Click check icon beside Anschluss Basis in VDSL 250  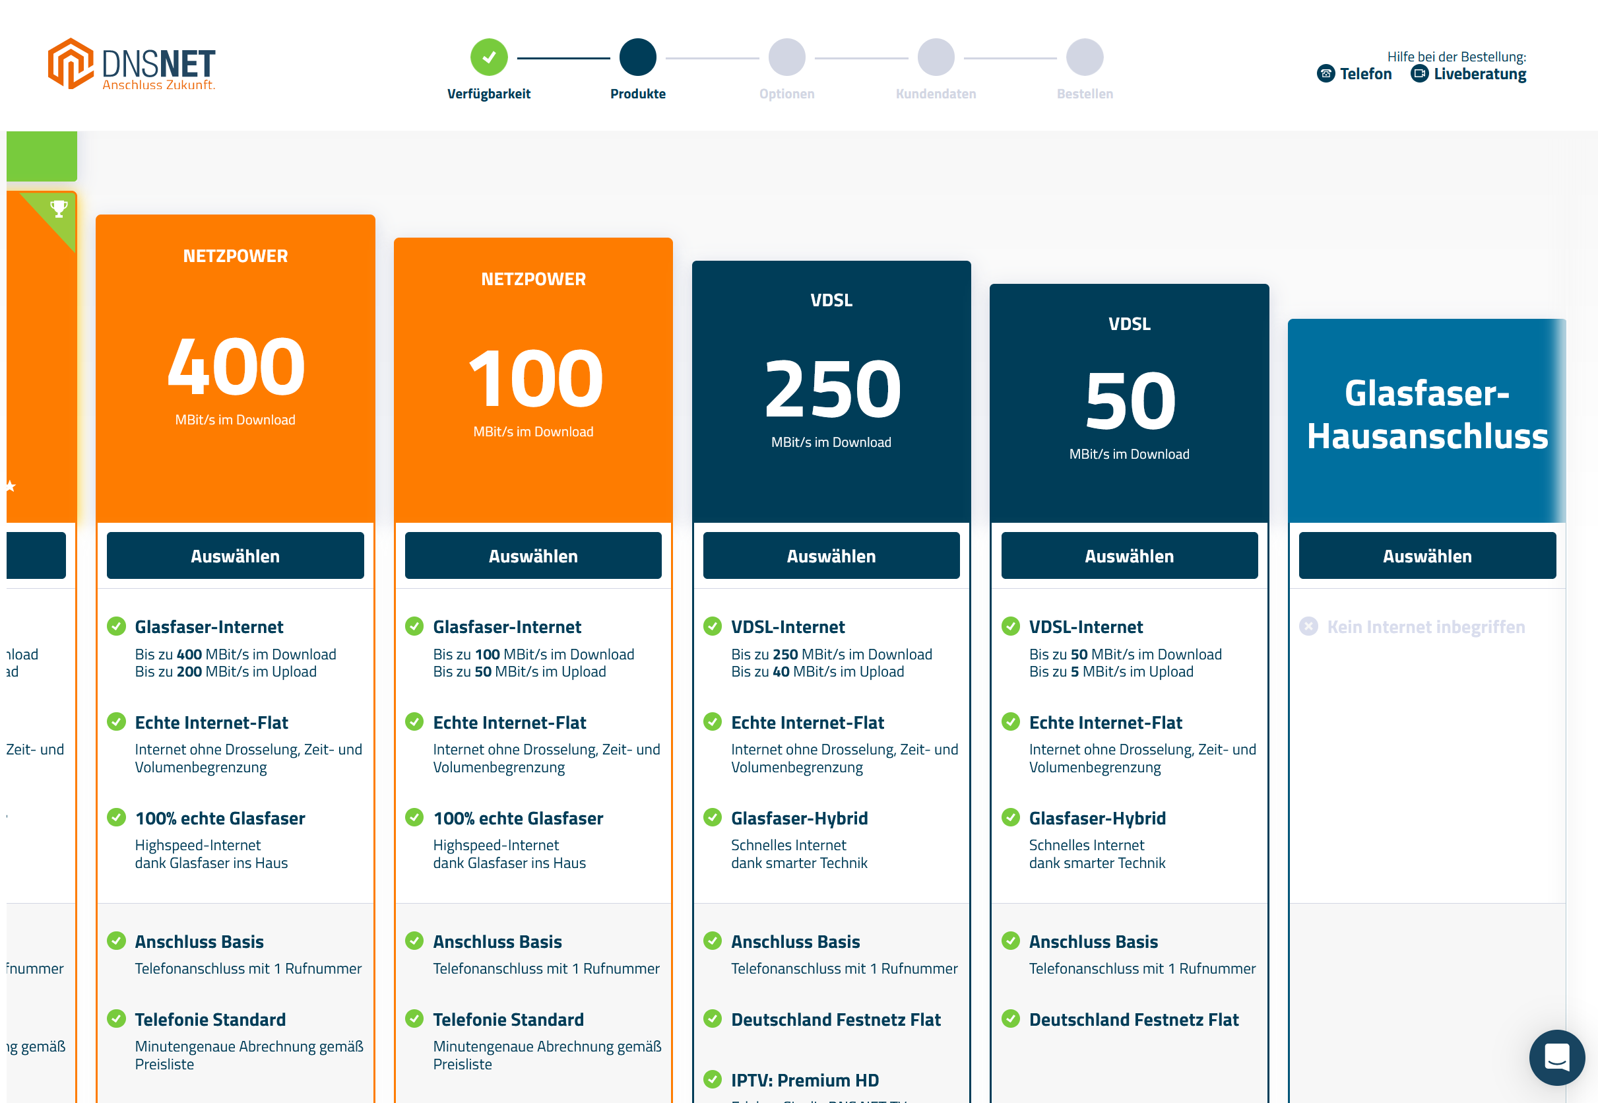713,941
